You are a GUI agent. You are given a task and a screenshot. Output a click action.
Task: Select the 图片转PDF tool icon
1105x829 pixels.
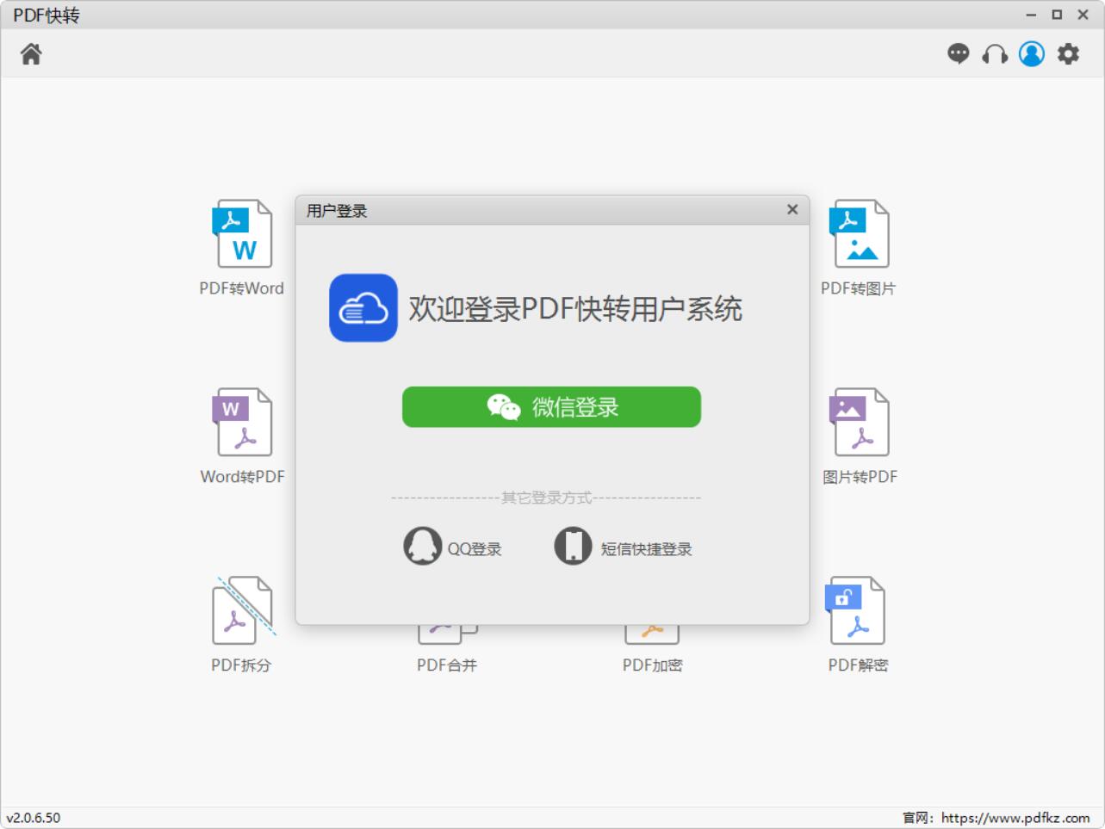pos(859,422)
